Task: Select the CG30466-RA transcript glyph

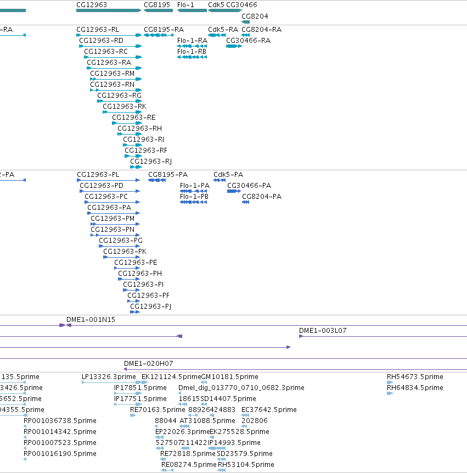Action: pyautogui.click(x=234, y=46)
